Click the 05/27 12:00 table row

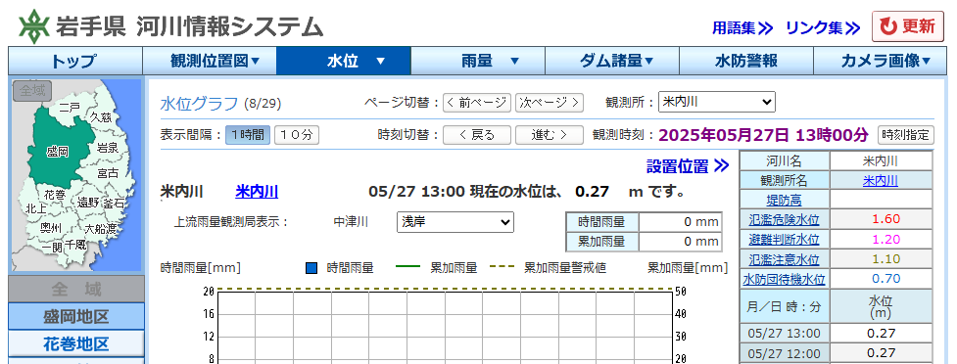pyautogui.click(x=837, y=352)
